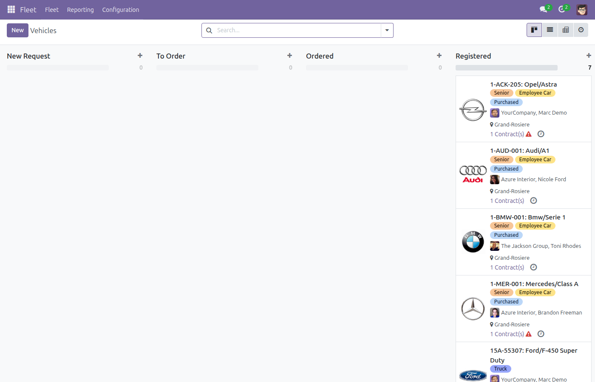Click the Truck tag on Ford card
Image resolution: width=595 pixels, height=382 pixels.
point(501,369)
